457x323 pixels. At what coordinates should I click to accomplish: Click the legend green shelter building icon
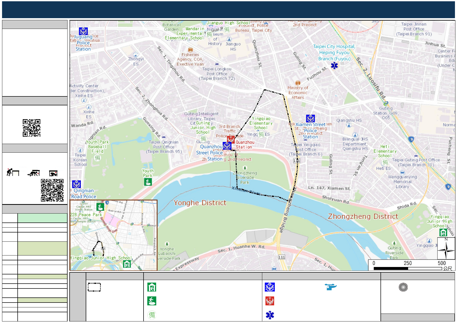pyautogui.click(x=152, y=287)
